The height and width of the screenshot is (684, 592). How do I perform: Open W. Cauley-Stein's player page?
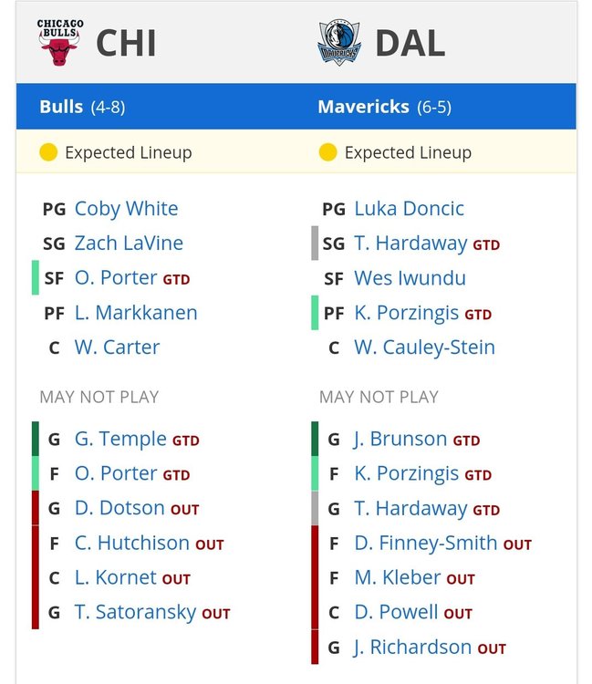tap(424, 347)
